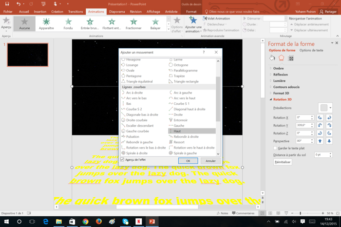Open the Diaporama ribbon tab
Image resolution: width=341 pixels, height=227 pixels.
tap(117, 12)
